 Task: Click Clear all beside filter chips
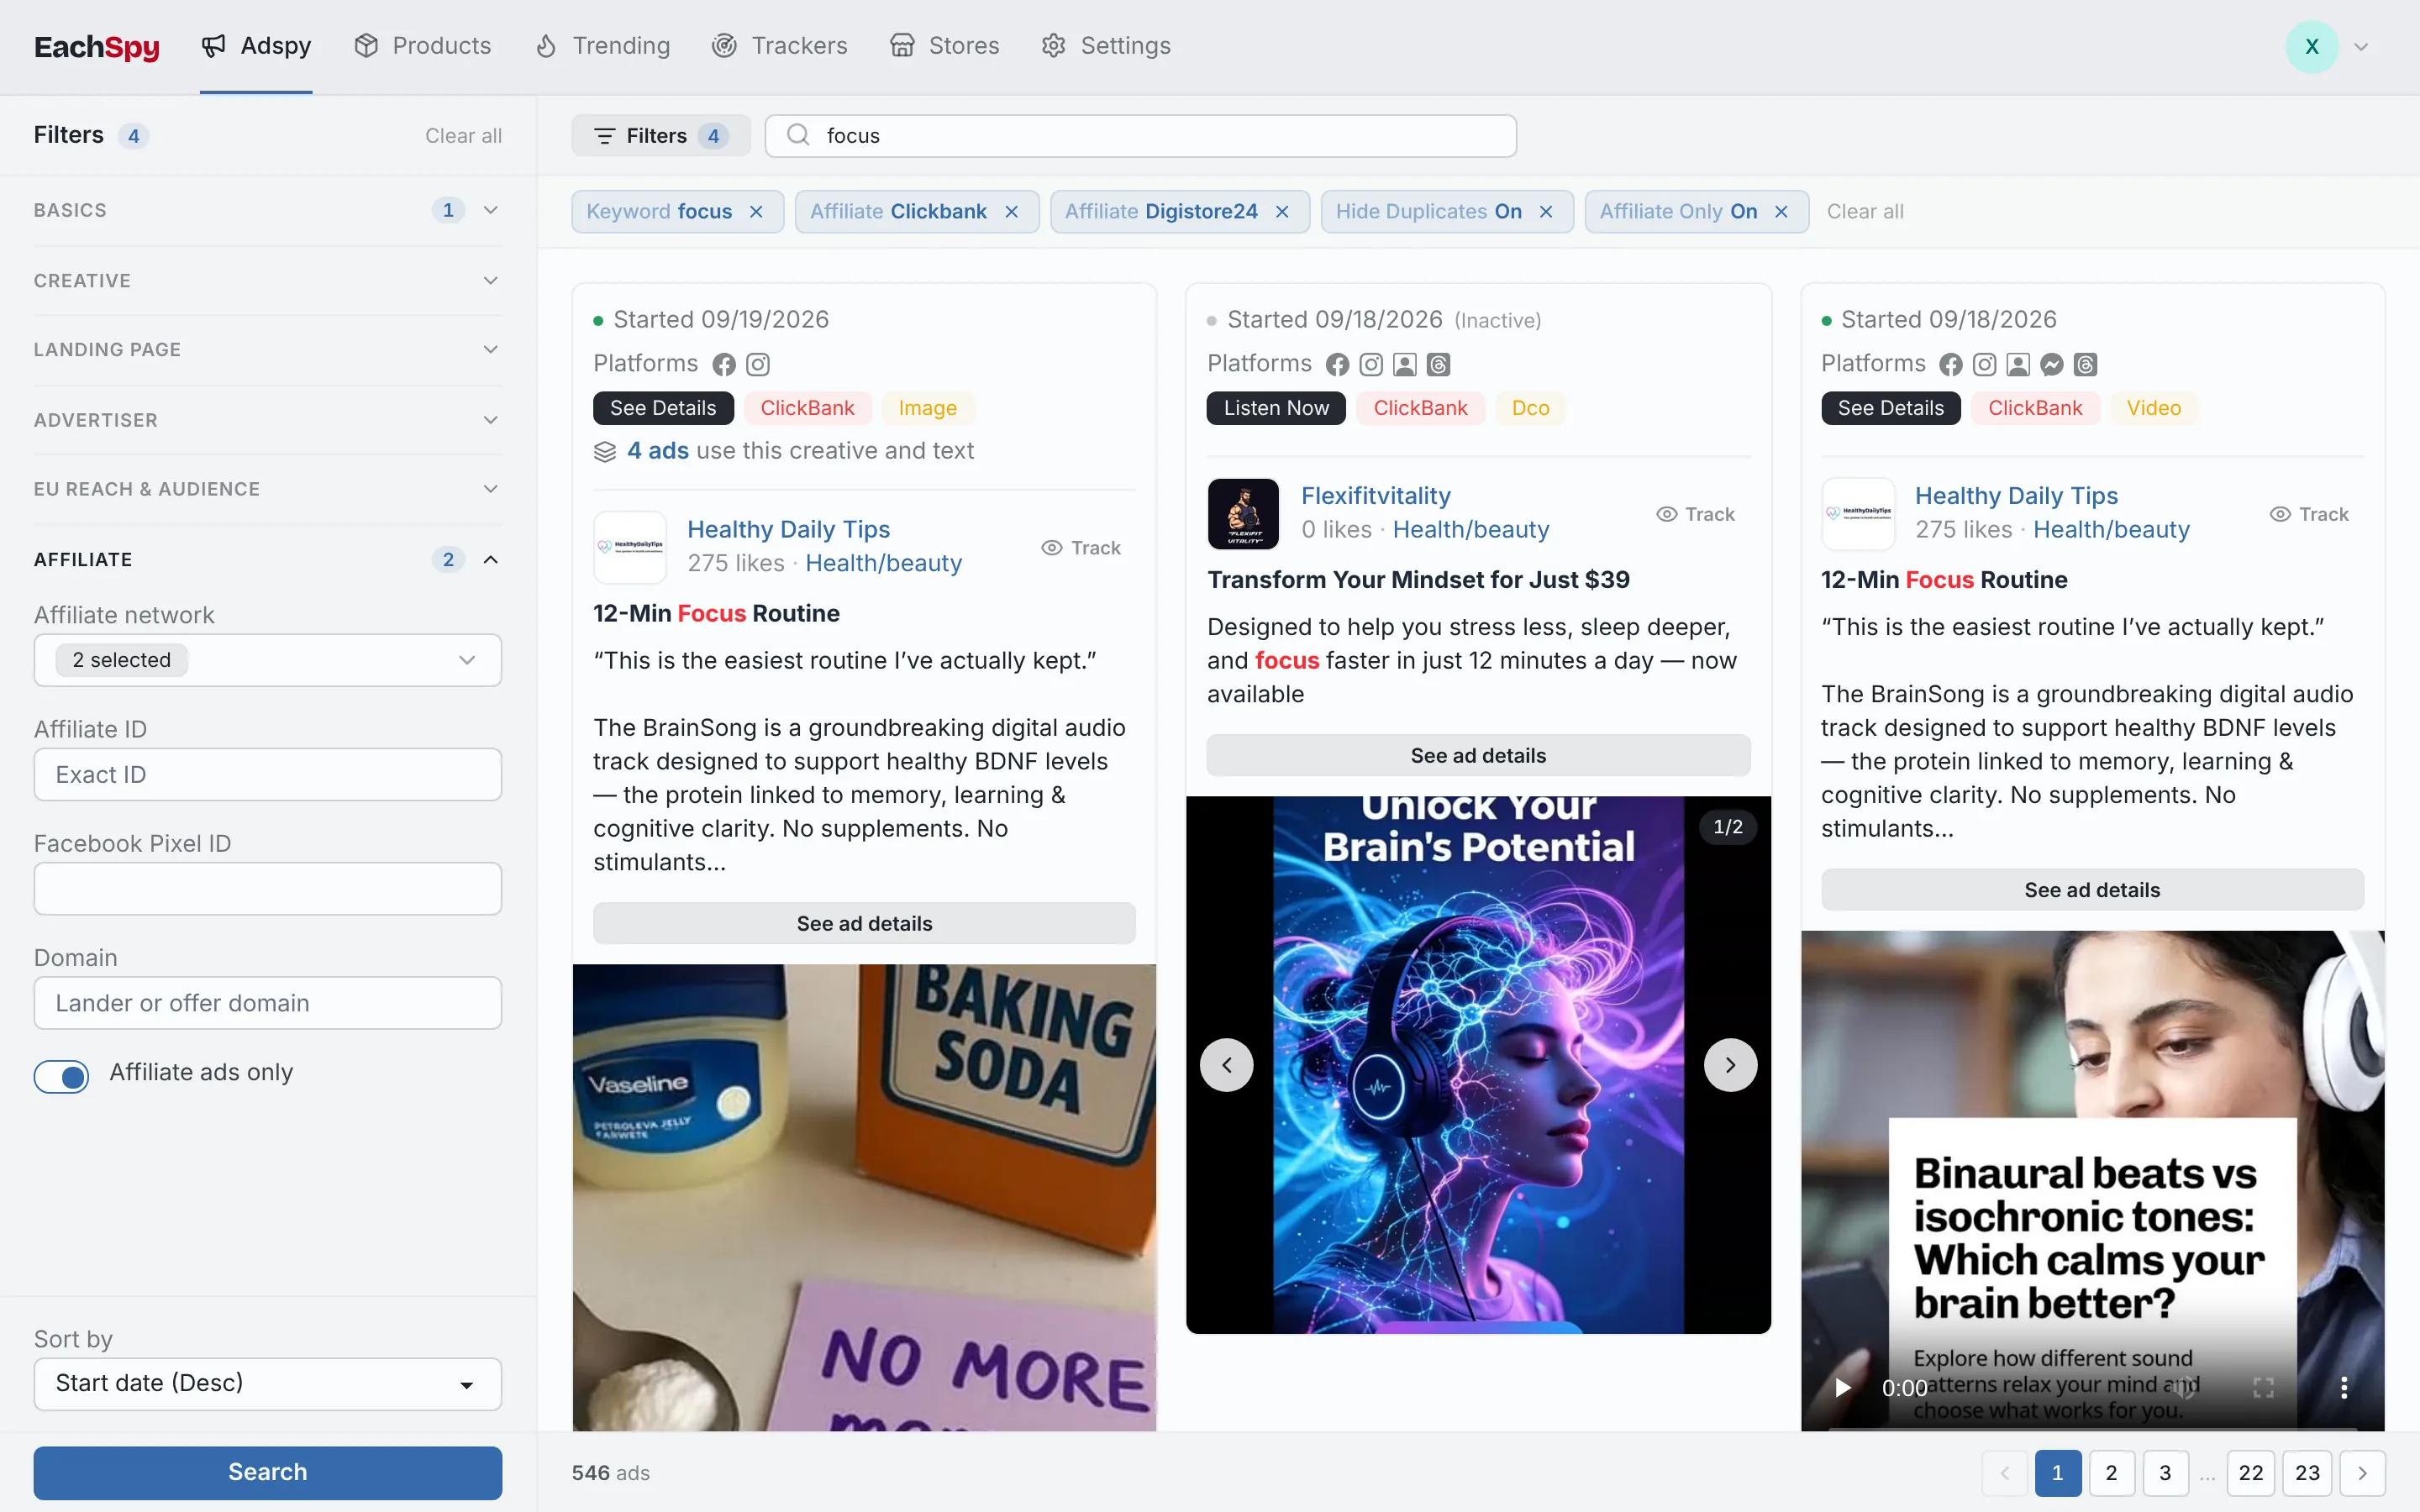pyautogui.click(x=1865, y=212)
